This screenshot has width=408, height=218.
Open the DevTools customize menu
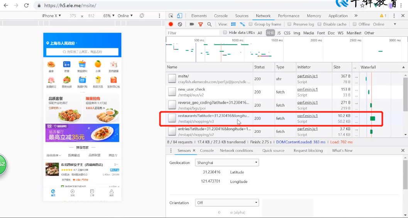pos(394,16)
